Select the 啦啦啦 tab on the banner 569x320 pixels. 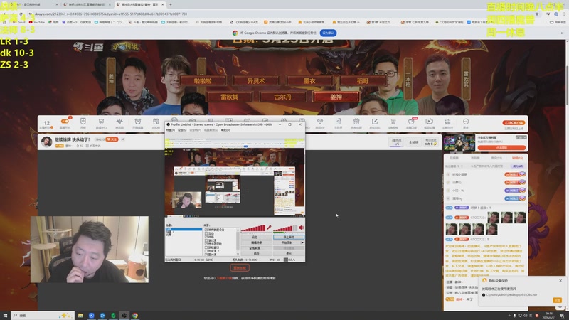click(203, 80)
